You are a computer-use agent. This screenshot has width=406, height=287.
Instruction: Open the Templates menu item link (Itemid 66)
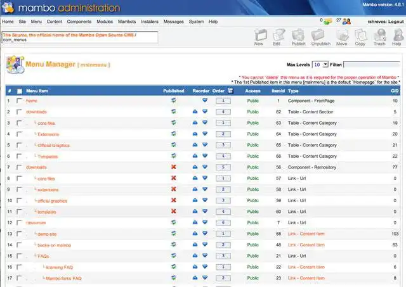[48, 156]
